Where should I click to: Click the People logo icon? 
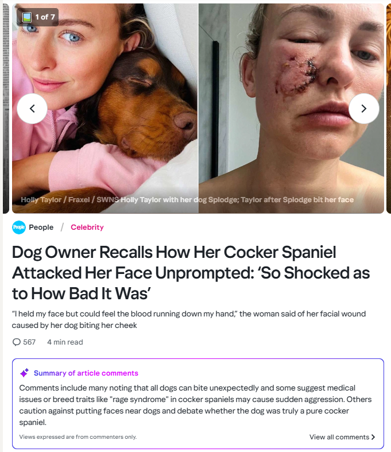pyautogui.click(x=19, y=227)
